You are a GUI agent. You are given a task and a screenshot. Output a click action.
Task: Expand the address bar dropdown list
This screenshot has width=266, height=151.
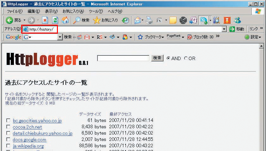pyautogui.click(x=224, y=29)
